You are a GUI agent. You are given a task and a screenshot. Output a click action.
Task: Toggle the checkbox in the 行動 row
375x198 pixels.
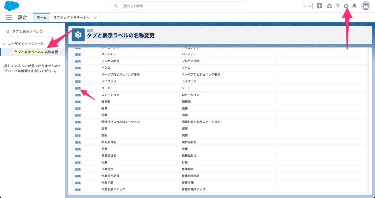click(277, 163)
